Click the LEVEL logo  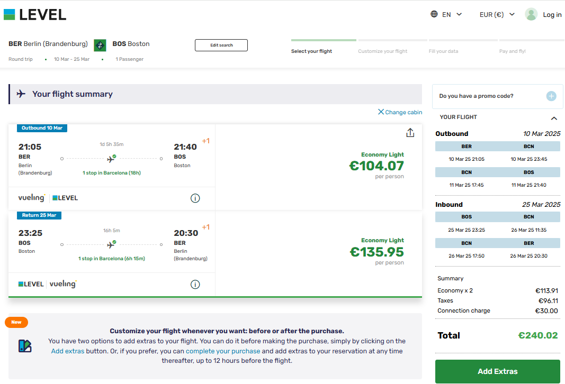(35, 15)
